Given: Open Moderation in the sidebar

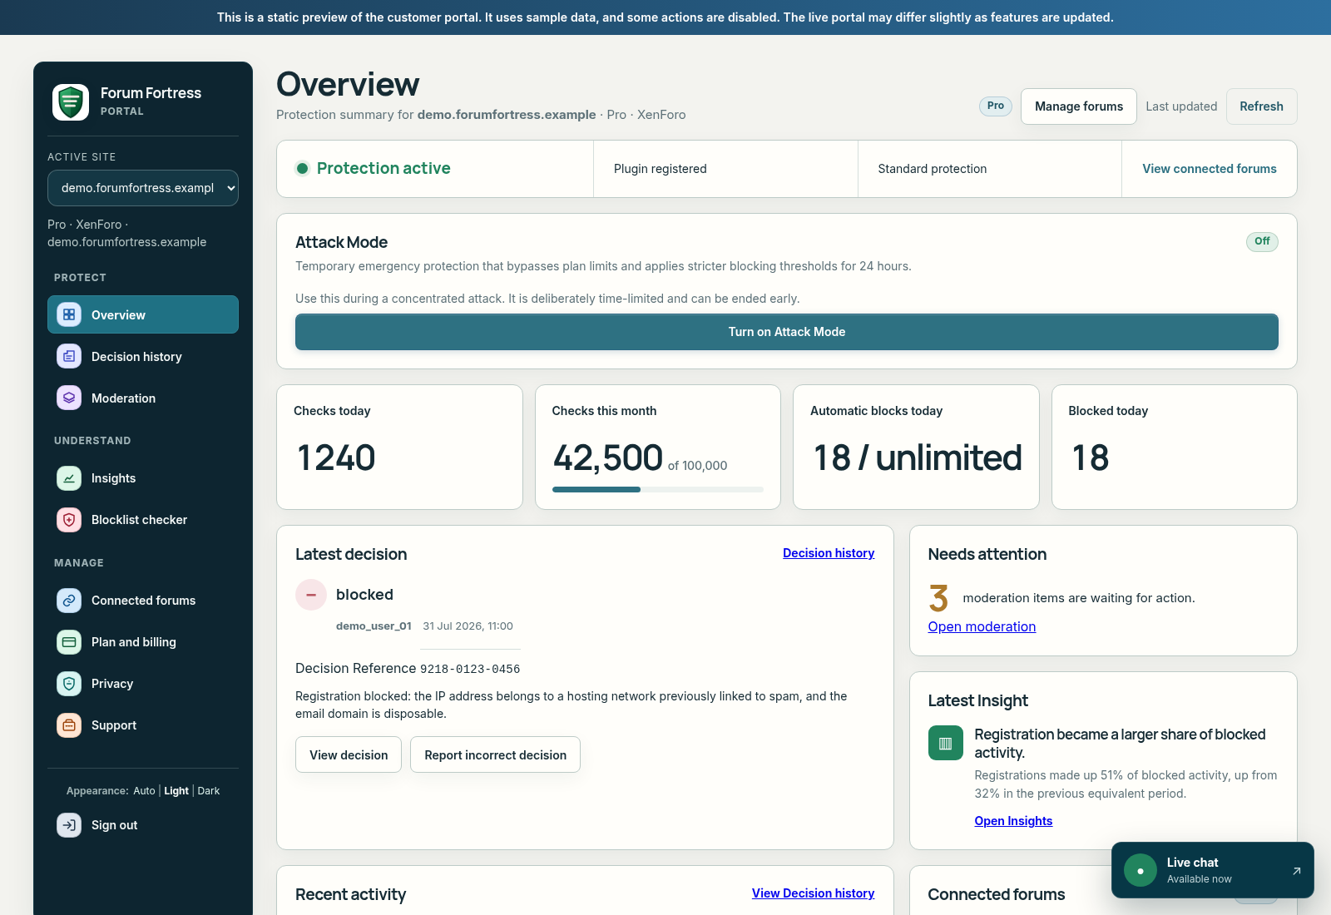Looking at the screenshot, I should [143, 398].
